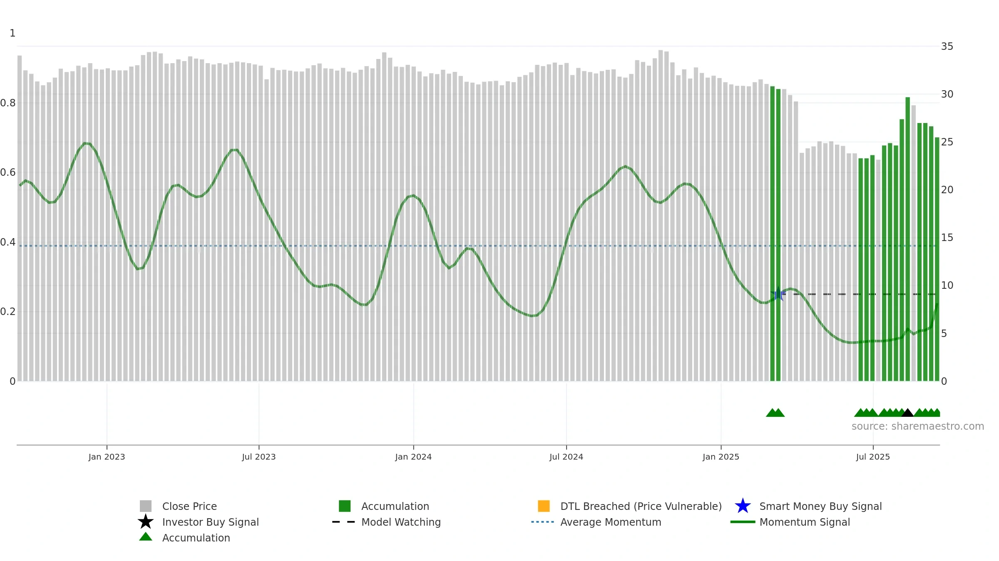
Task: Click the orange DTL Breached legend swatch
Action: [544, 506]
